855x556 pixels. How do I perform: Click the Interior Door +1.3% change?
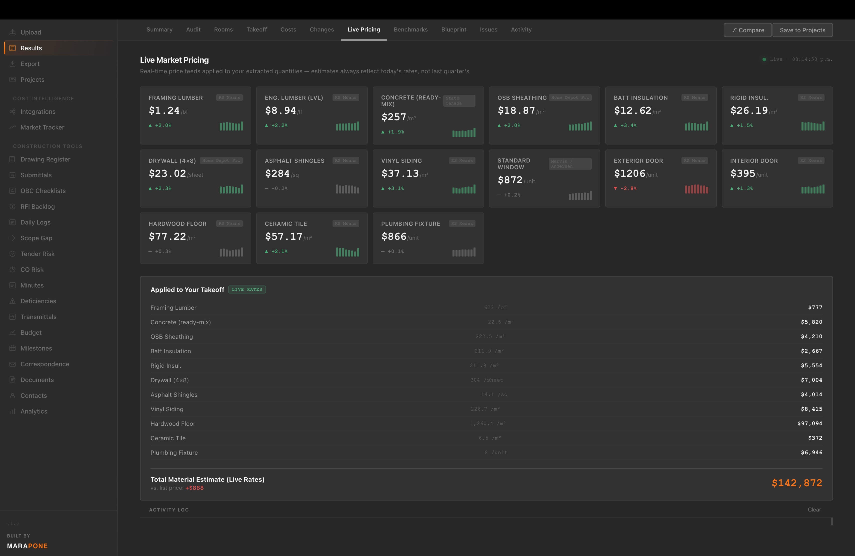click(x=742, y=188)
